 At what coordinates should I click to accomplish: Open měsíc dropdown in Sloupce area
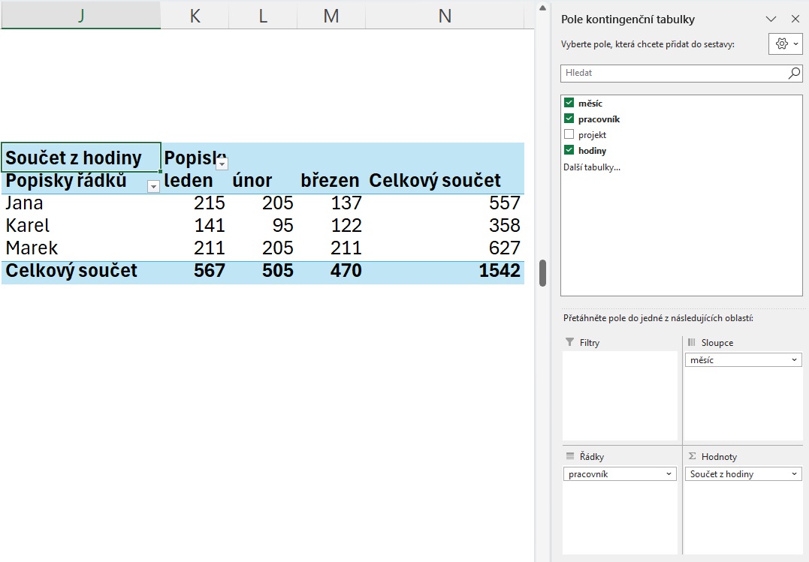795,360
